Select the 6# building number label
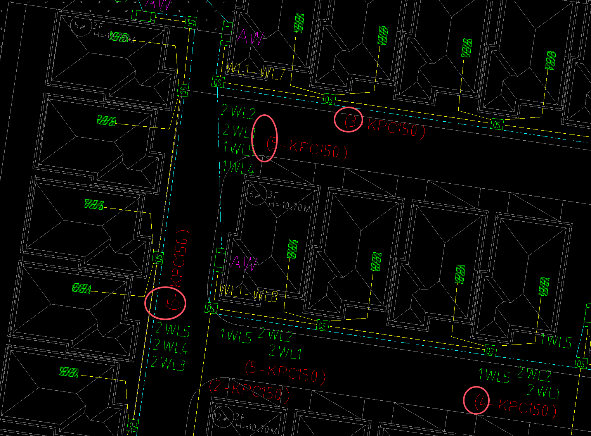This screenshot has width=591, height=436. tap(256, 194)
